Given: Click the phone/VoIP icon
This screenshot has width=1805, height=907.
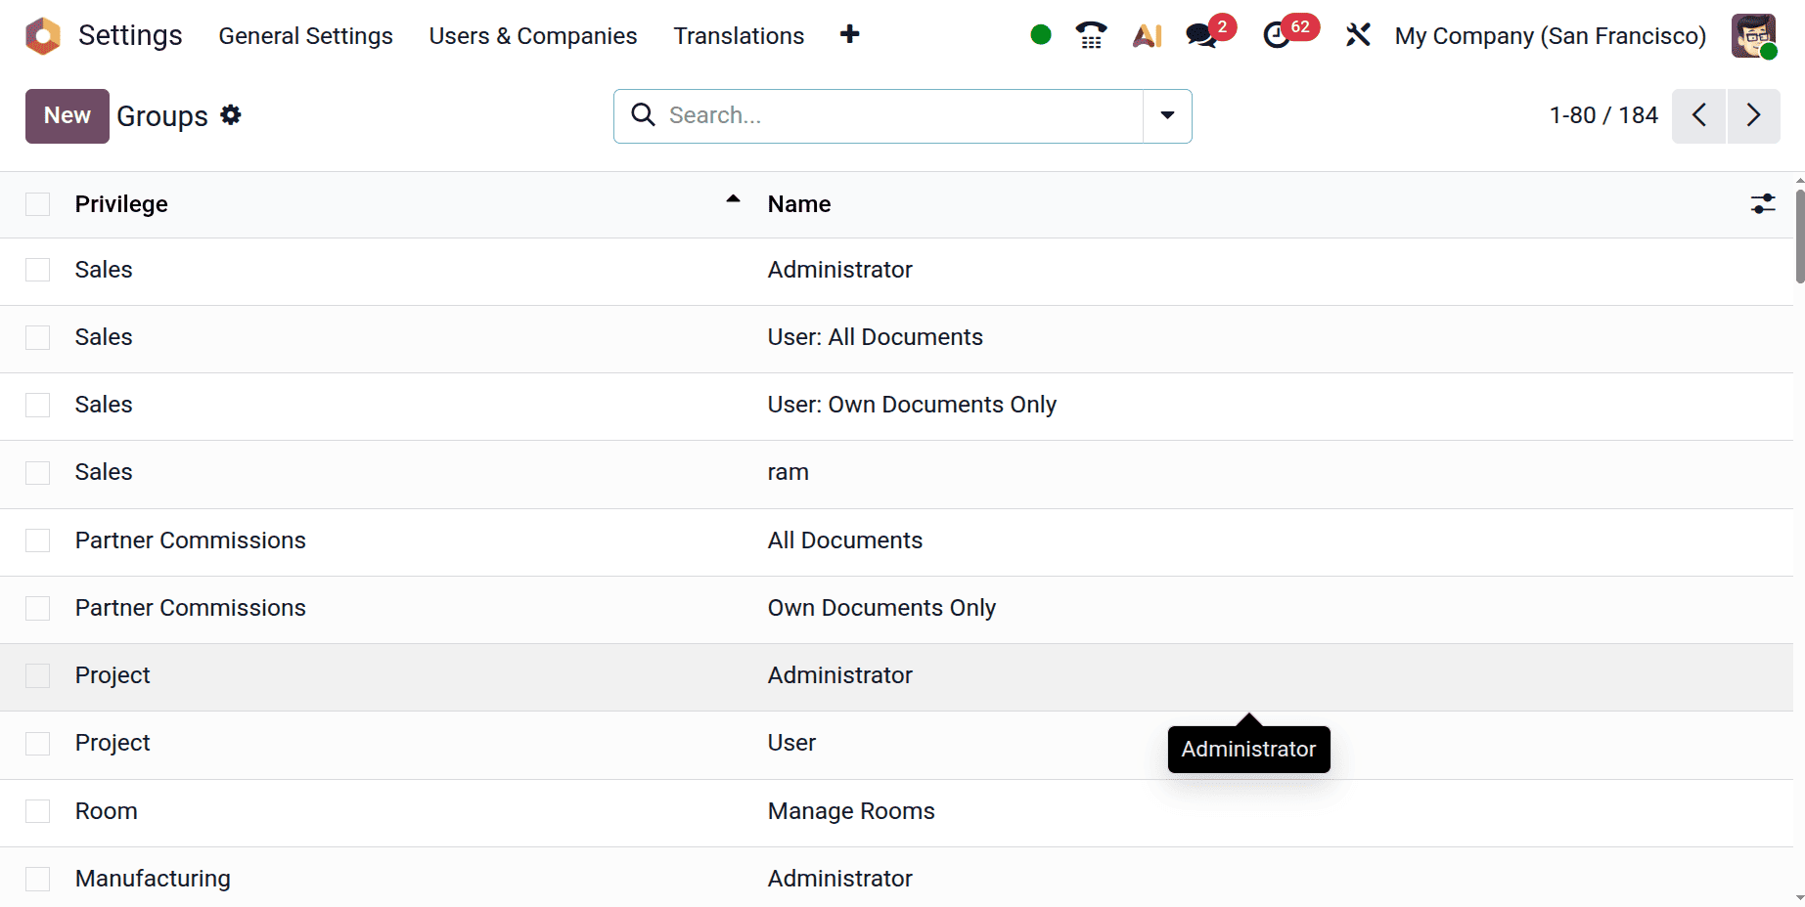Looking at the screenshot, I should coord(1090,35).
